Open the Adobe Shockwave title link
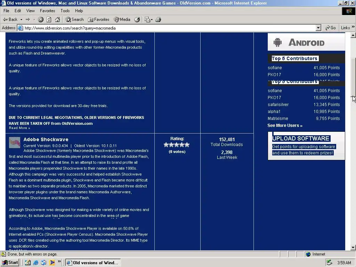The height and width of the screenshot is (267, 356). [x=46, y=139]
